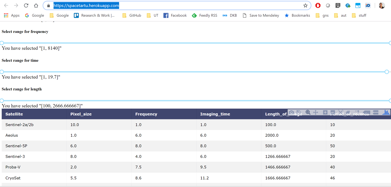This screenshot has height=187, width=391.
Task: Open the Feedly RSS bookmark
Action: tap(205, 15)
